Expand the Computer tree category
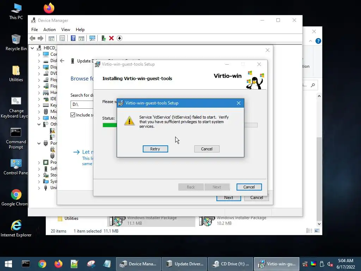The height and width of the screenshot is (271, 361). tap(39, 55)
